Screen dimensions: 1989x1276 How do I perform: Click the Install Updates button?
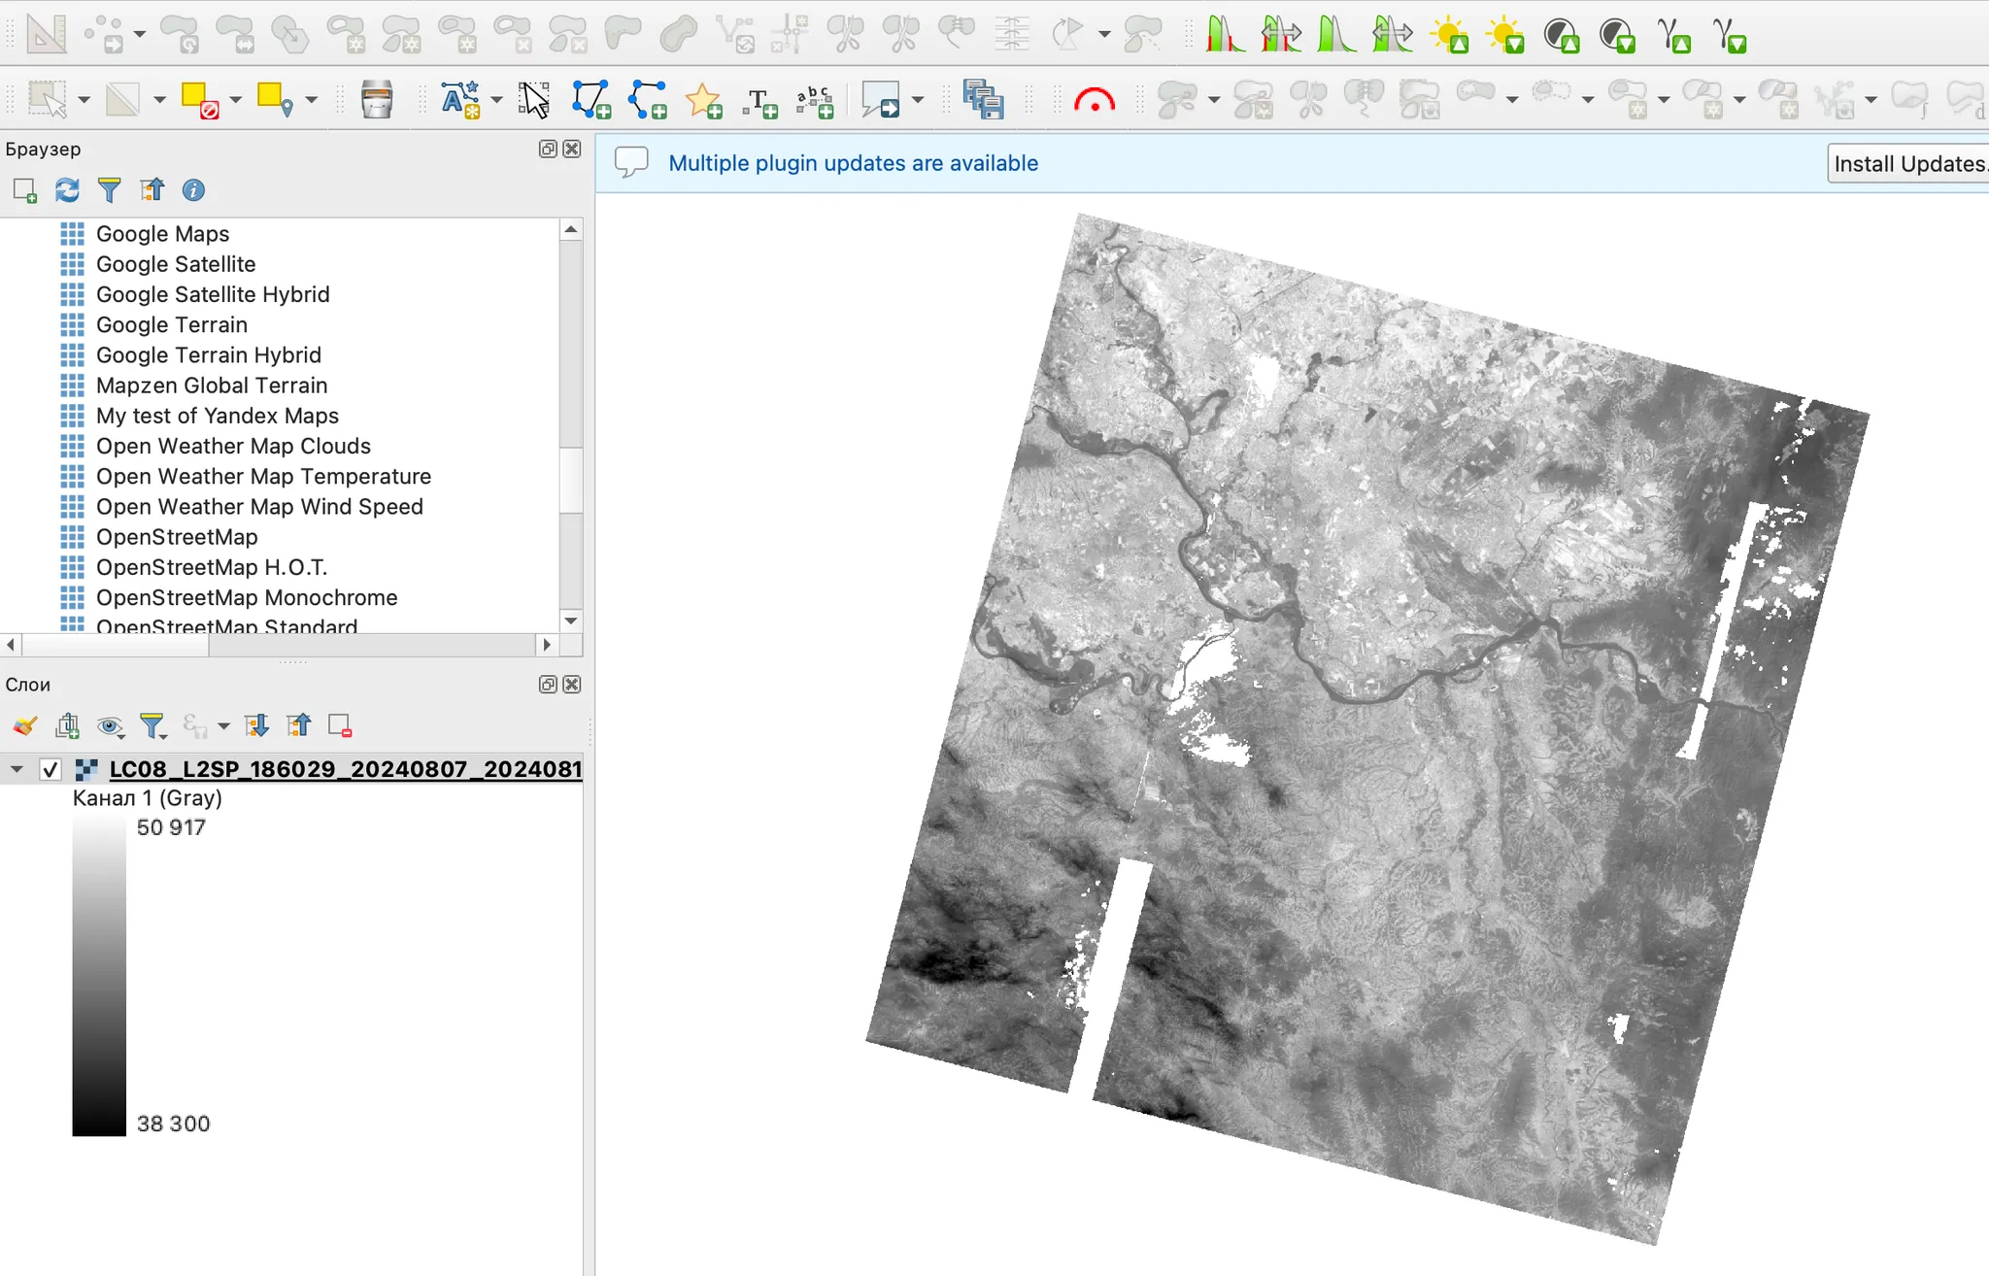1907,163
